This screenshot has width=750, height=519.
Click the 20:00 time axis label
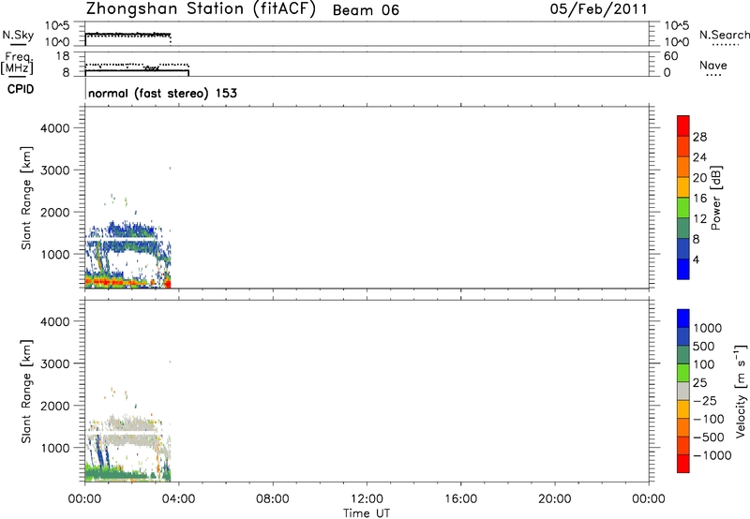555,499
